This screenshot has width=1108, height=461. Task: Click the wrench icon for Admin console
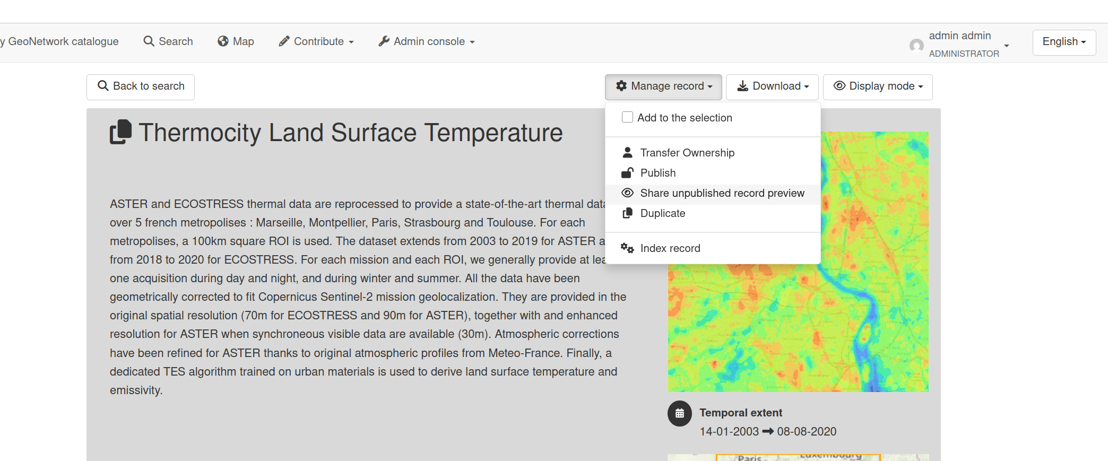[x=384, y=41]
